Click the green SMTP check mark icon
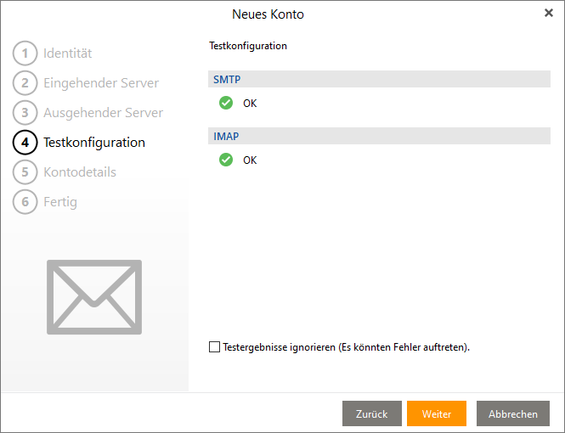This screenshot has height=433, width=565. (x=226, y=103)
